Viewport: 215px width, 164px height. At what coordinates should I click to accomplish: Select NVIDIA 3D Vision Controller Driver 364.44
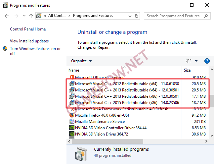pyautogui.click(x=137, y=128)
